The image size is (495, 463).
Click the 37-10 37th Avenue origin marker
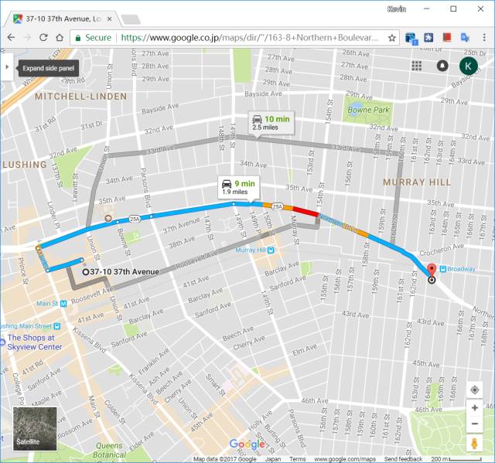85,272
